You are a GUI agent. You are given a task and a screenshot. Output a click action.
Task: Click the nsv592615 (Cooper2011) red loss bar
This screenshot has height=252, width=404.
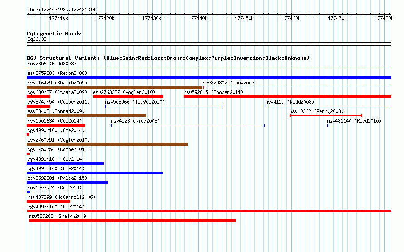[x=287, y=97]
